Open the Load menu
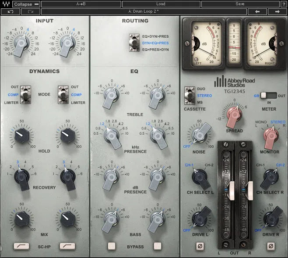Viewport: 288px width, 258px height. (161, 4)
